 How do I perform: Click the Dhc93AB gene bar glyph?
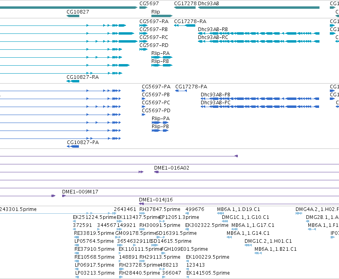pyautogui.click(x=259, y=8)
